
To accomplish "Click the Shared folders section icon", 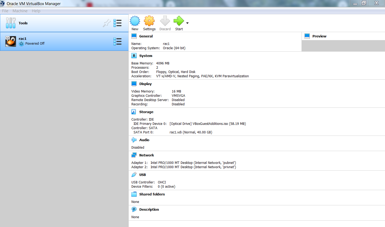I will click(134, 194).
